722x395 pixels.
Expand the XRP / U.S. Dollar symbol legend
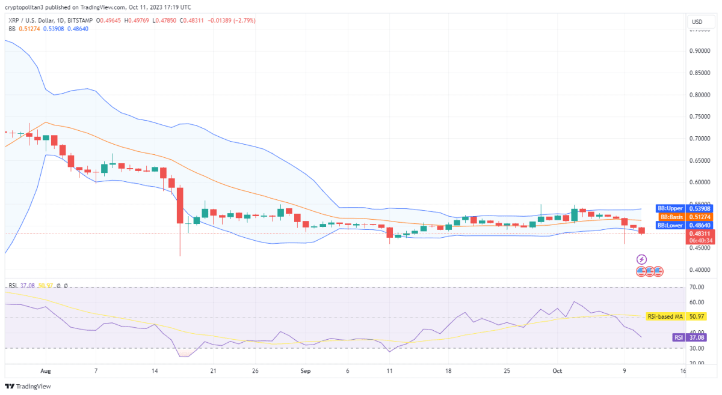coord(30,20)
